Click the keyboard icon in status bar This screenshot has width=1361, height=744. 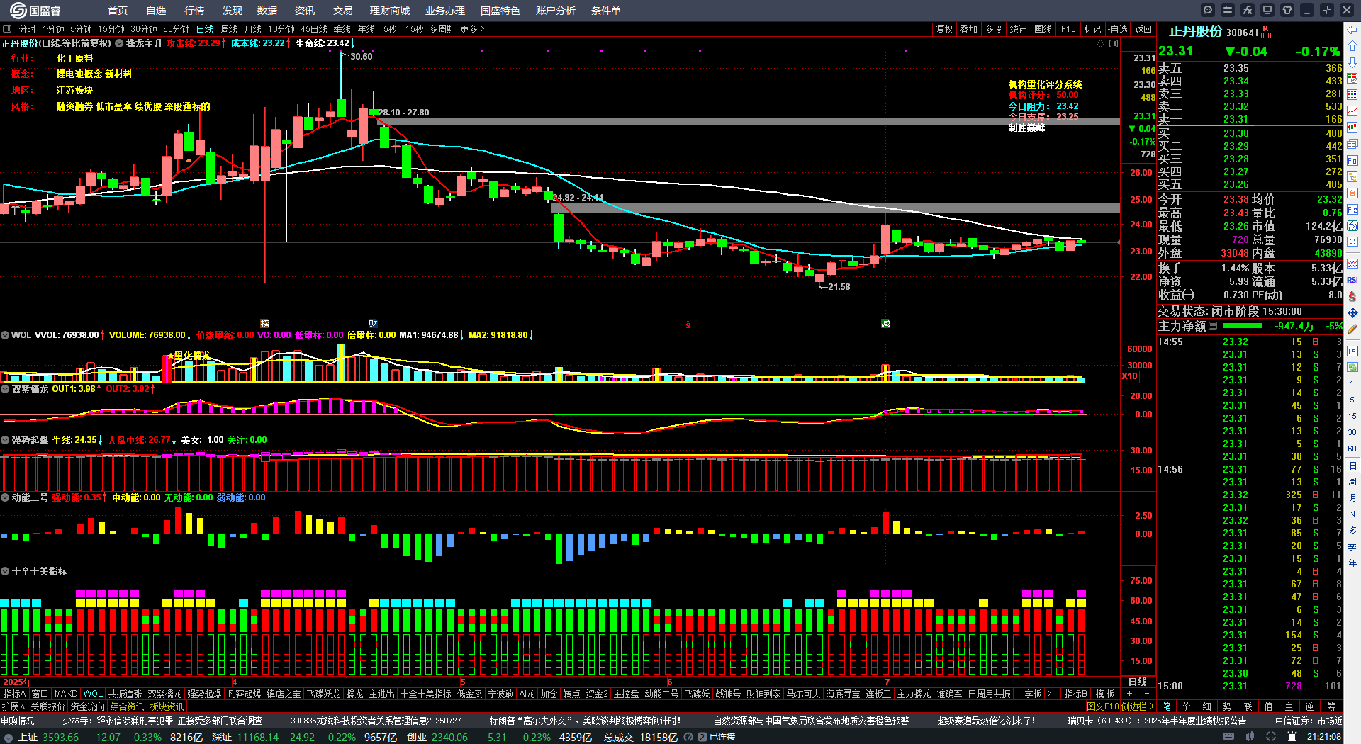pyautogui.click(x=1228, y=737)
